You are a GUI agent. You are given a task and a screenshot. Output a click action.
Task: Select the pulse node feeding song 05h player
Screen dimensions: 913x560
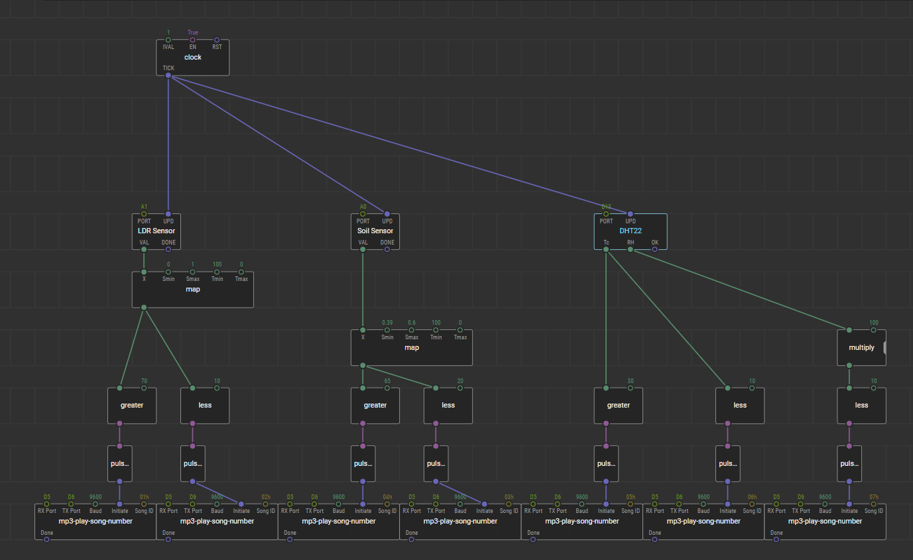coord(606,464)
